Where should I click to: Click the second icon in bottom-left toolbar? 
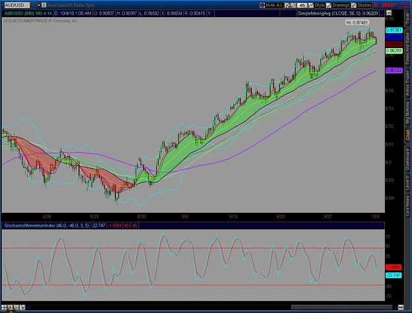pyautogui.click(x=10, y=307)
